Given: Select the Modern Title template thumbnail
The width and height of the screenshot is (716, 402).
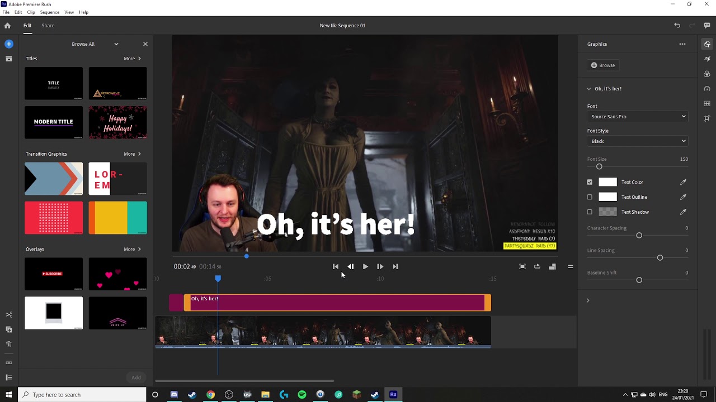Looking at the screenshot, I should (x=54, y=122).
